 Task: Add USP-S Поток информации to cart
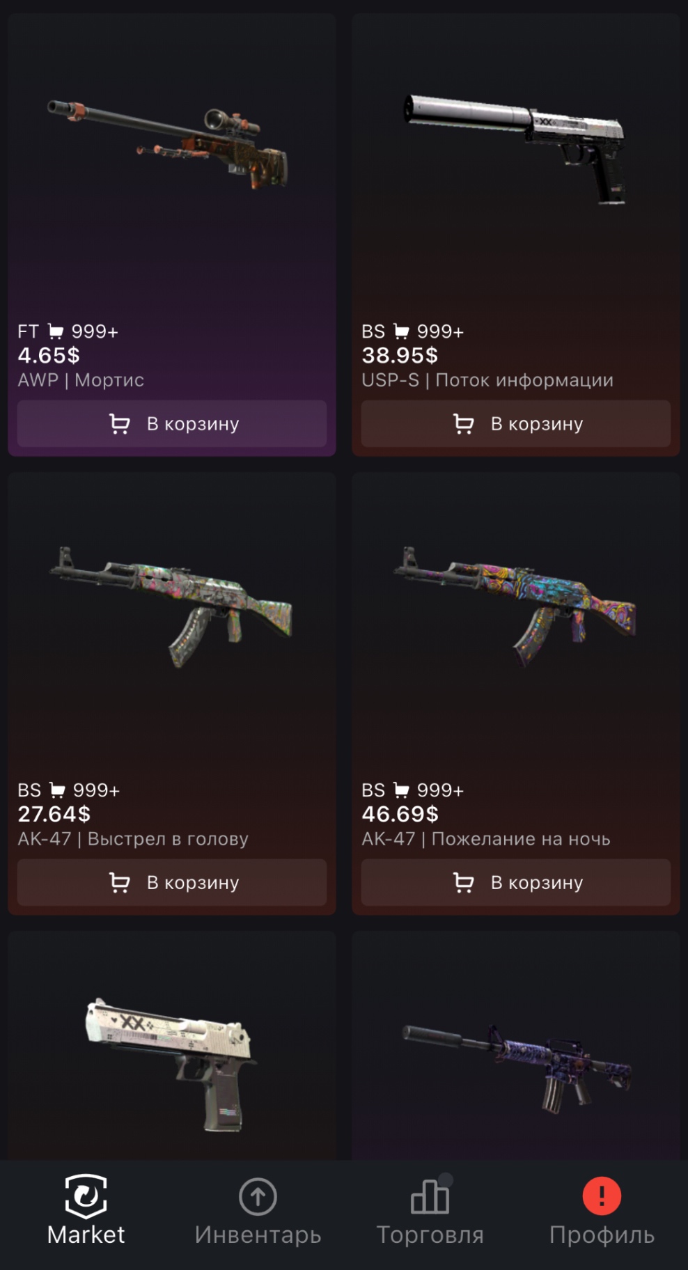(x=516, y=423)
